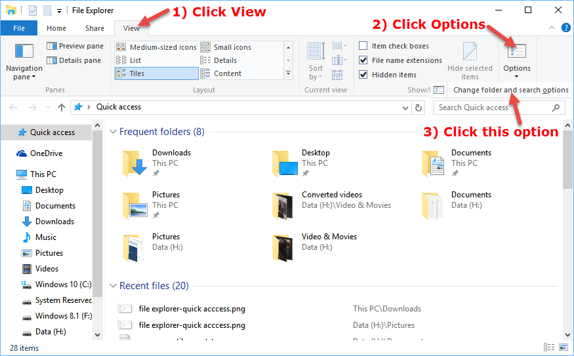This screenshot has height=356, width=574.
Task: Click the Options icon in the ribbon
Action: point(516,51)
